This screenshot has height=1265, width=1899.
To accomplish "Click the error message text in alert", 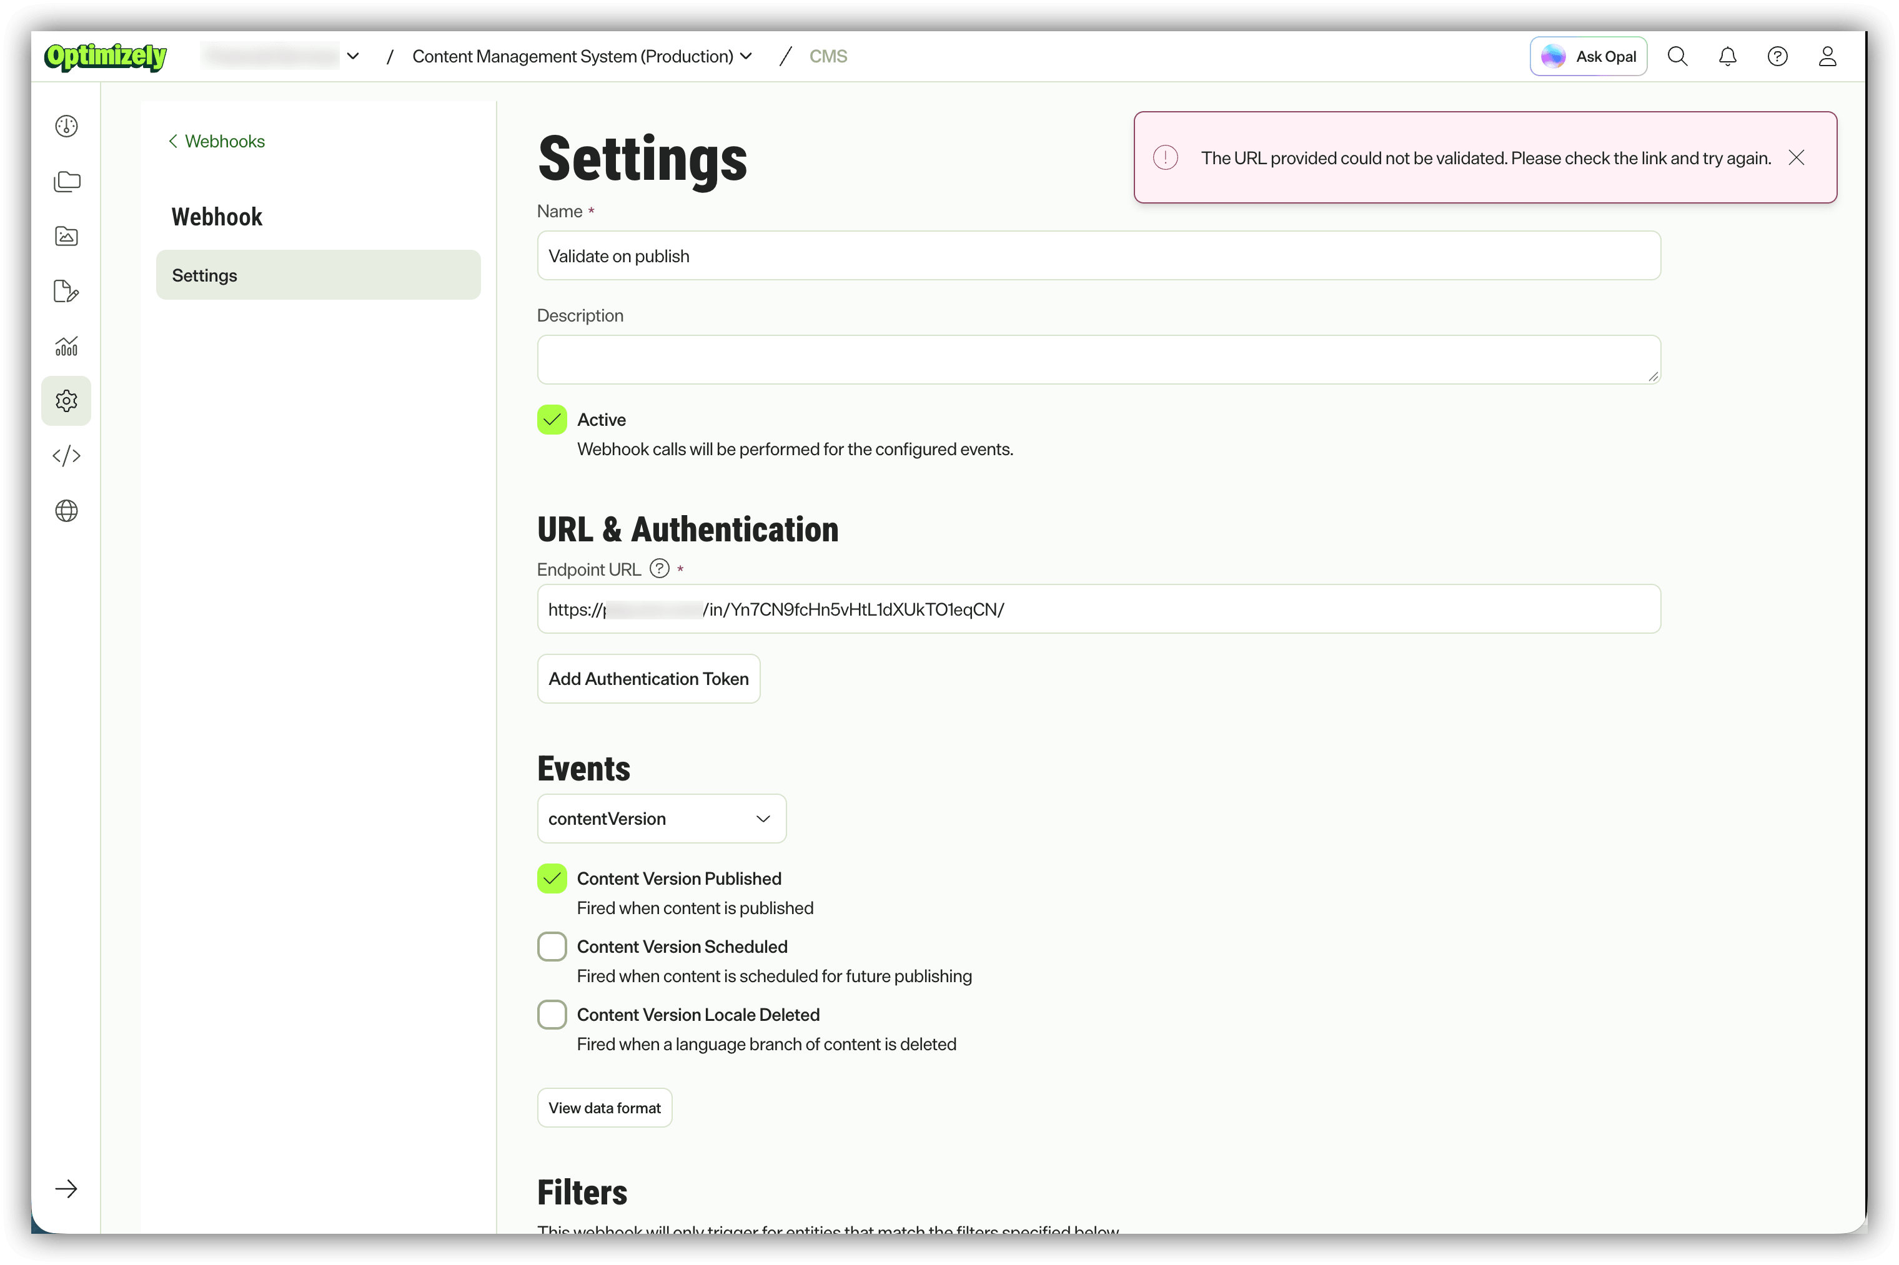I will [x=1486, y=158].
